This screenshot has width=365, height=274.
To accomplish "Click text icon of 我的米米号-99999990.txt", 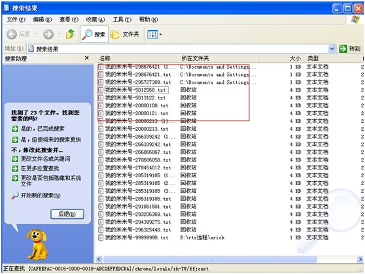I will point(101,237).
